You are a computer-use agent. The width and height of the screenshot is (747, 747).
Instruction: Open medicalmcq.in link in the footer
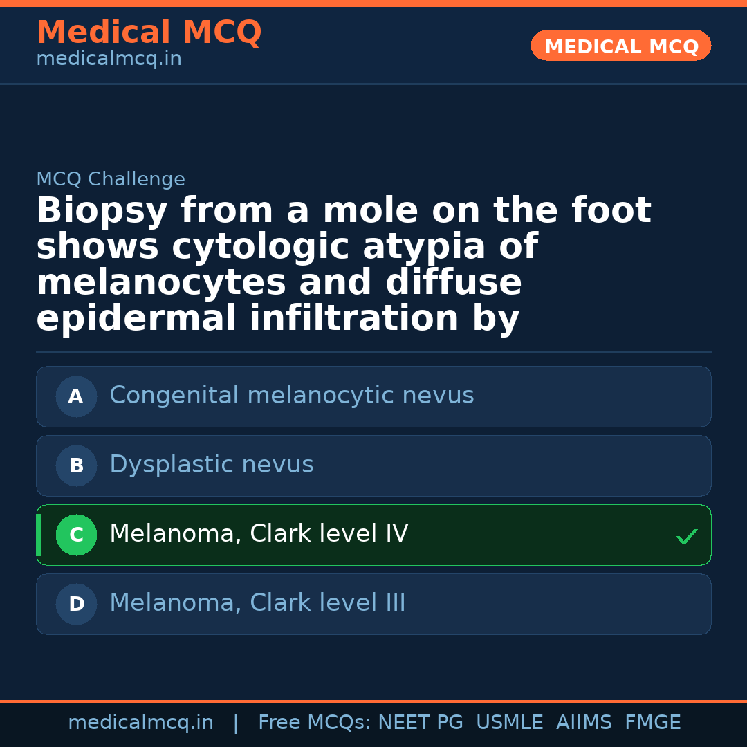click(x=140, y=723)
